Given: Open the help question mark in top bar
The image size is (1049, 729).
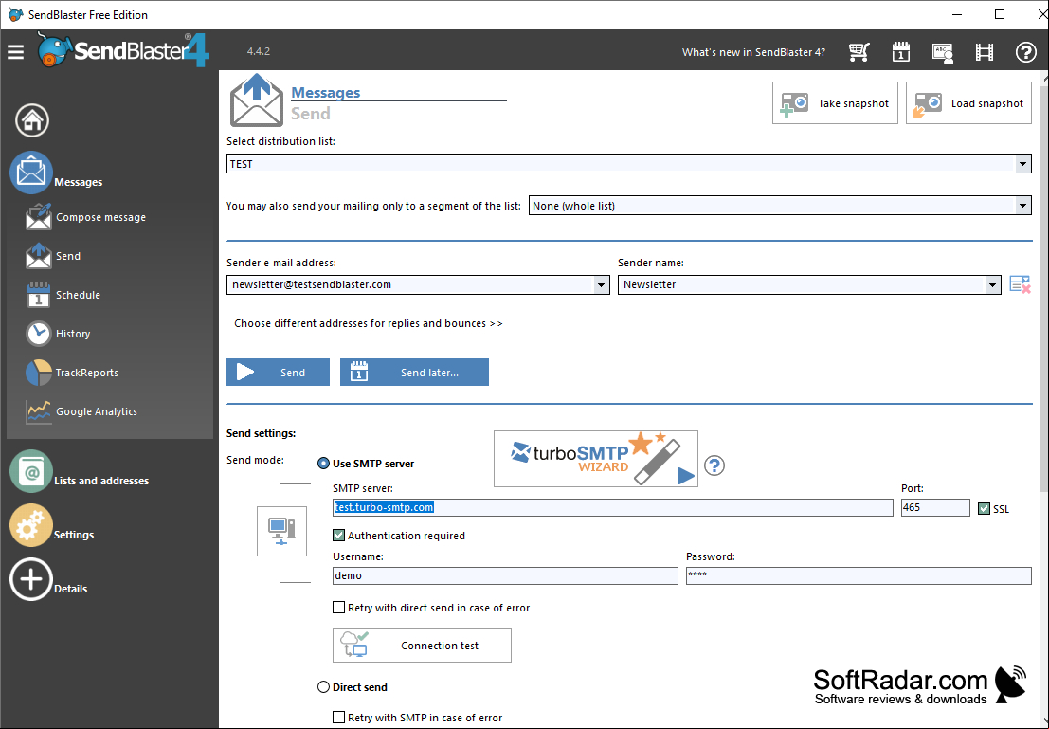Looking at the screenshot, I should (1025, 51).
